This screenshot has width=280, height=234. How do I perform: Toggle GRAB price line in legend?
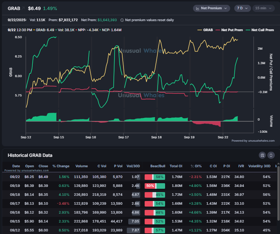(205, 30)
